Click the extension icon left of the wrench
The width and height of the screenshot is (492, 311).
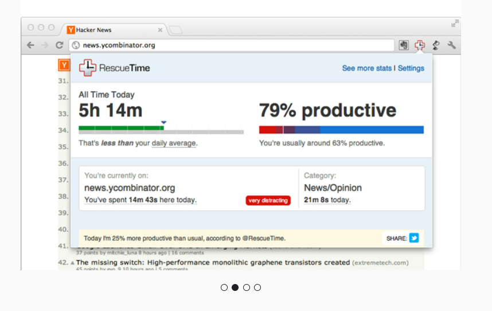pos(436,45)
